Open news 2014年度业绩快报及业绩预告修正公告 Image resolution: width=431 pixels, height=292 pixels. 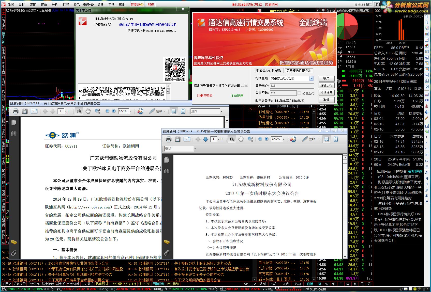pyautogui.click(x=78, y=264)
